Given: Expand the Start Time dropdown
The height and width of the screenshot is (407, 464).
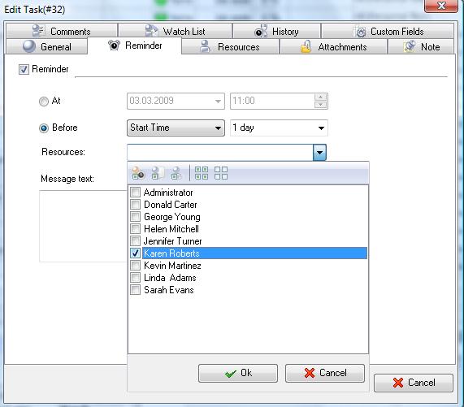Looking at the screenshot, I should 176,128.
